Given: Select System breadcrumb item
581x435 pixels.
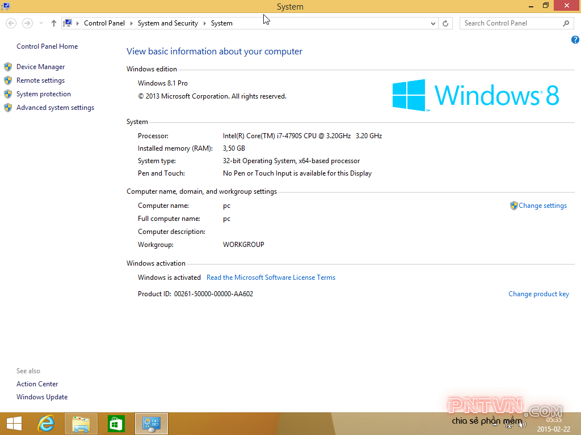Looking at the screenshot, I should click(222, 23).
